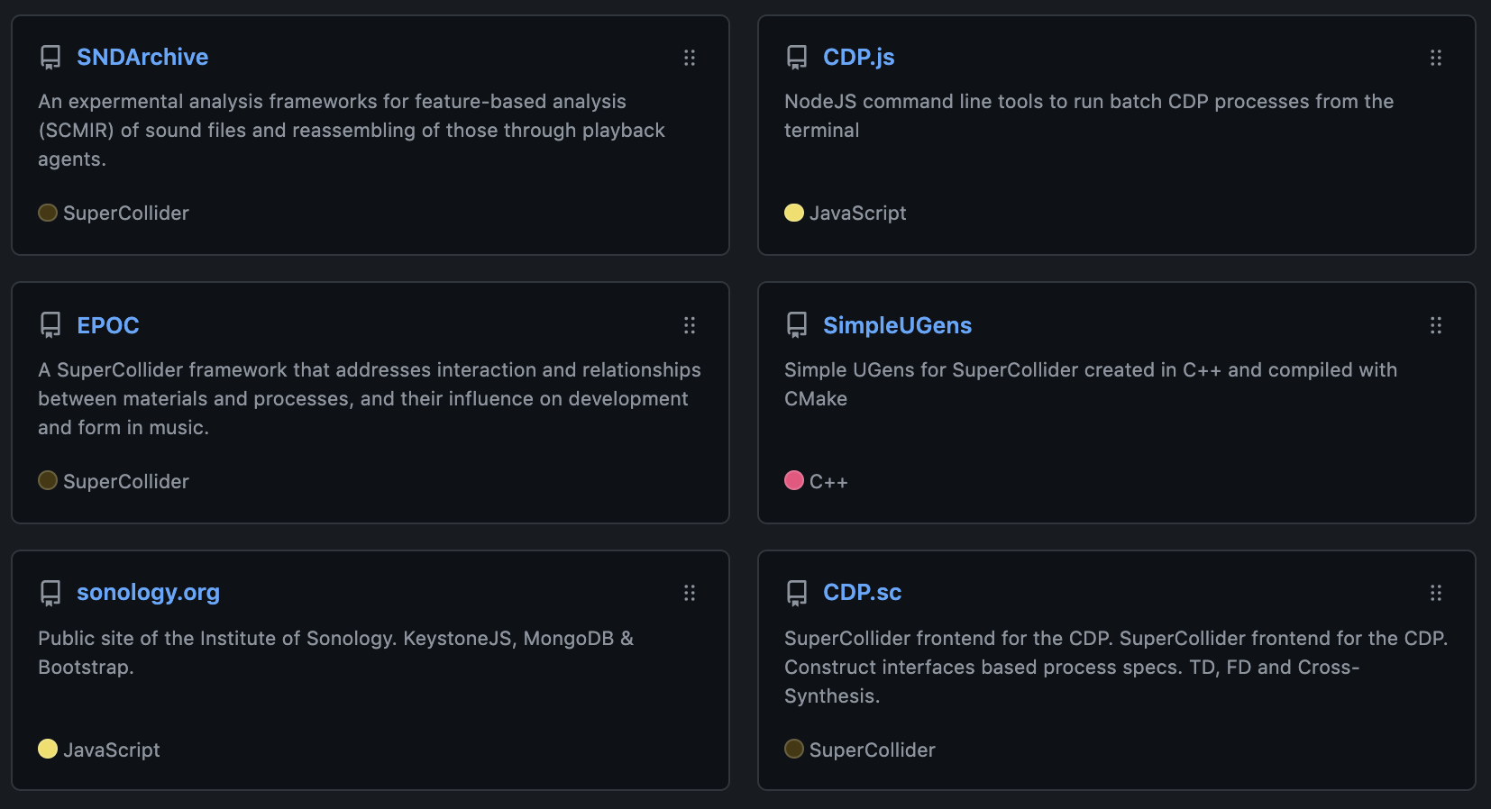The image size is (1491, 809).
Task: Open the CDP.js repository link
Action: [859, 57]
